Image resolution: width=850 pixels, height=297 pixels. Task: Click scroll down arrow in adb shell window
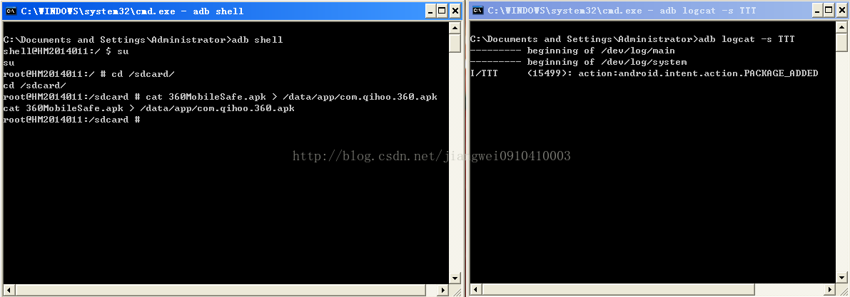[455, 278]
